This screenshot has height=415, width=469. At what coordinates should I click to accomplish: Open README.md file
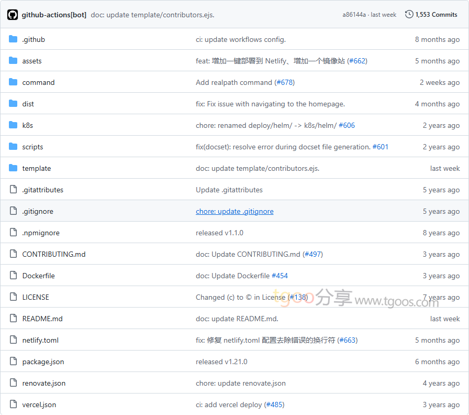pos(42,319)
